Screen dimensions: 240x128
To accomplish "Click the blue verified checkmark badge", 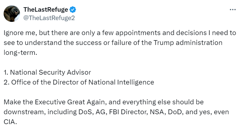I will [x=72, y=10].
